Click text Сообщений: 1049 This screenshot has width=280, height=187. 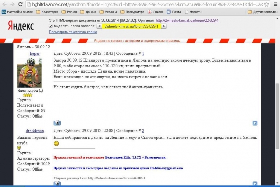pos(34,164)
